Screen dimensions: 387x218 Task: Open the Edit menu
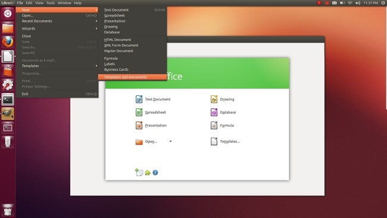click(29, 3)
